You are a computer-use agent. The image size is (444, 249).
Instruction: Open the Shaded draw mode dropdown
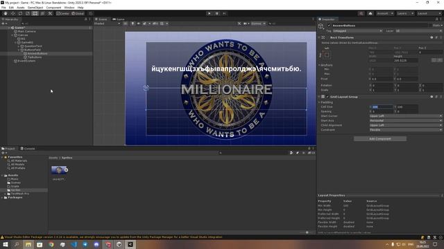coord(107,24)
